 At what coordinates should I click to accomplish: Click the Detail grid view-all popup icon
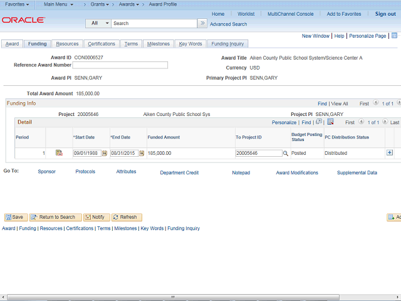[x=319, y=122]
